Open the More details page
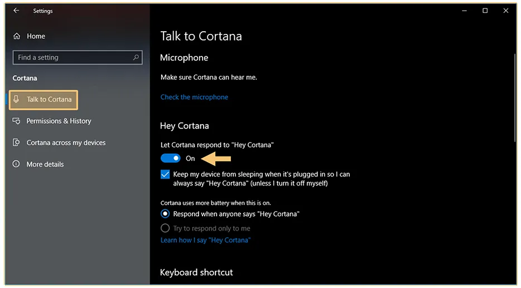The width and height of the screenshot is (521, 288). [45, 164]
